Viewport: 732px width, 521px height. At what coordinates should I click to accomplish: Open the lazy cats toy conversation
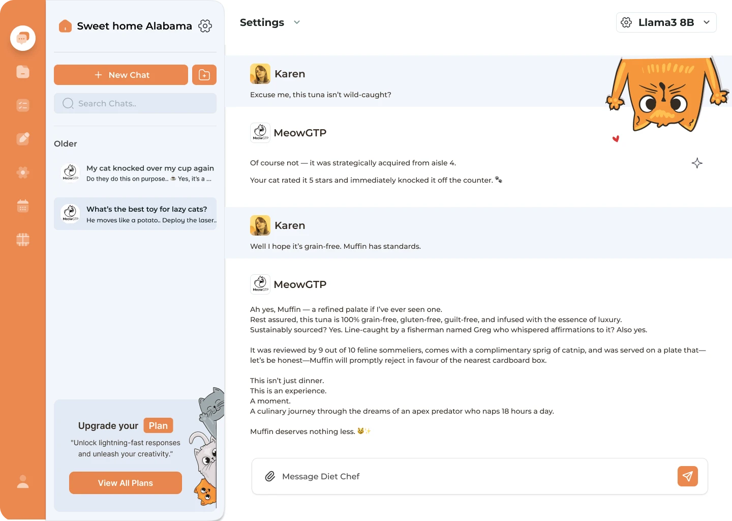[x=135, y=214]
